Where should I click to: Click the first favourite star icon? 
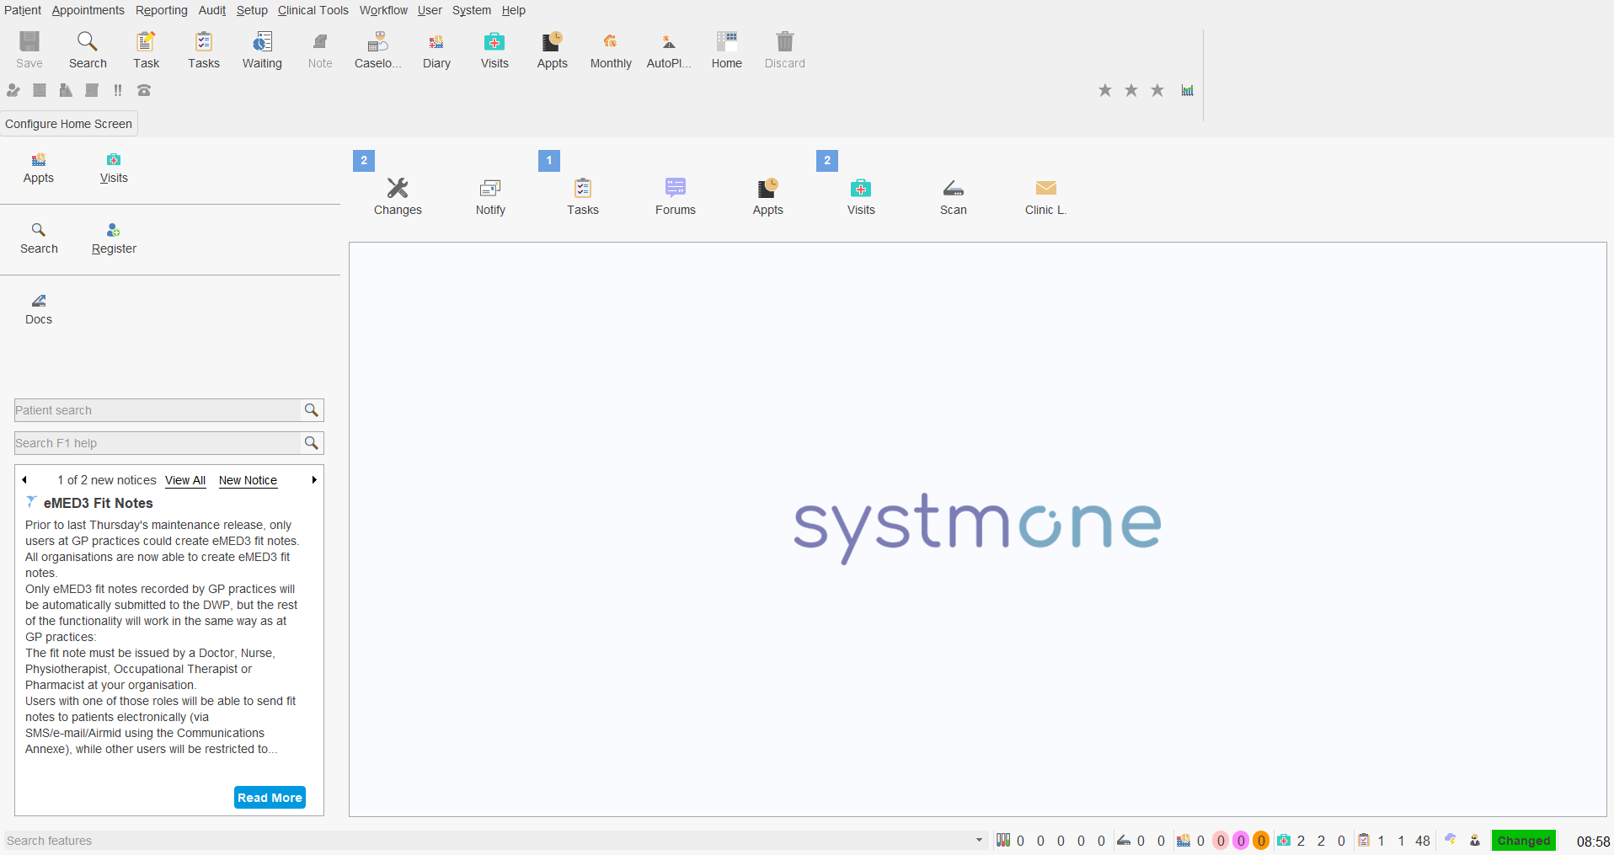point(1105,90)
